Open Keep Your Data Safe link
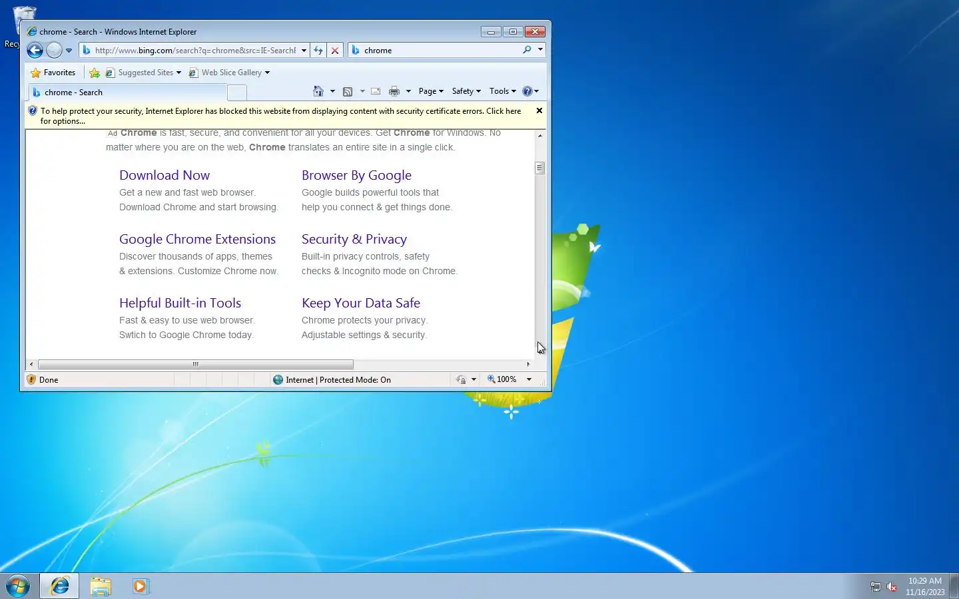Viewport: 959px width, 599px height. pos(361,303)
